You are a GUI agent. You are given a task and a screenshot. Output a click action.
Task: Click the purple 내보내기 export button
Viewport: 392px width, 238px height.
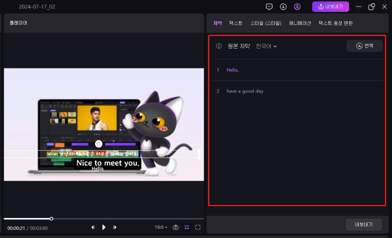pyautogui.click(x=331, y=7)
